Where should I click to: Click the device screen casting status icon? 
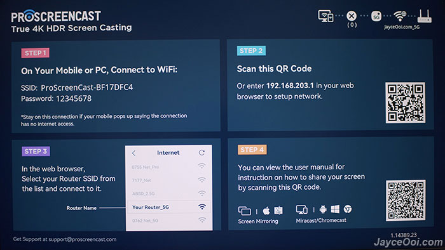[x=325, y=16]
